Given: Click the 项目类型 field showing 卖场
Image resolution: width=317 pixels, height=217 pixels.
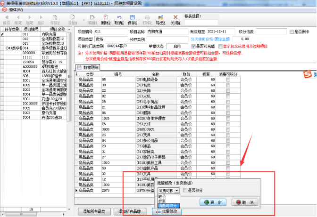Looking at the screenshot, I should pos(111,39).
